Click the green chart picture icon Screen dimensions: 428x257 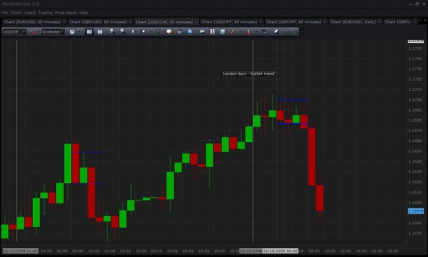[x=202, y=31]
